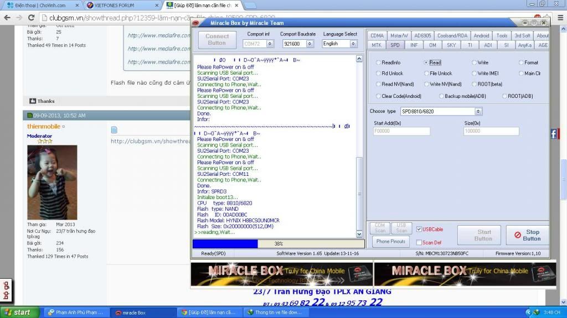The height and width of the screenshot is (318, 567).
Task: Open the Mstar/W tab
Action: 399,35
